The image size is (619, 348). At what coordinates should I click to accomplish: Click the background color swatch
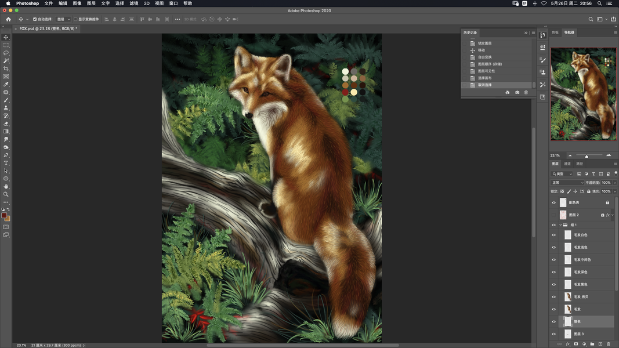click(x=8, y=219)
